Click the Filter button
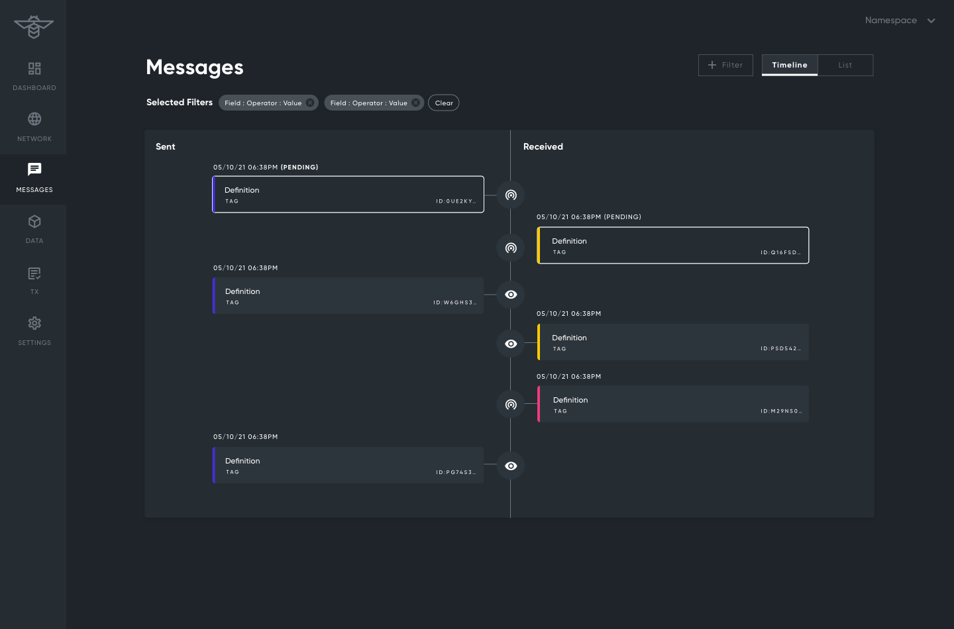954x629 pixels. click(x=725, y=65)
